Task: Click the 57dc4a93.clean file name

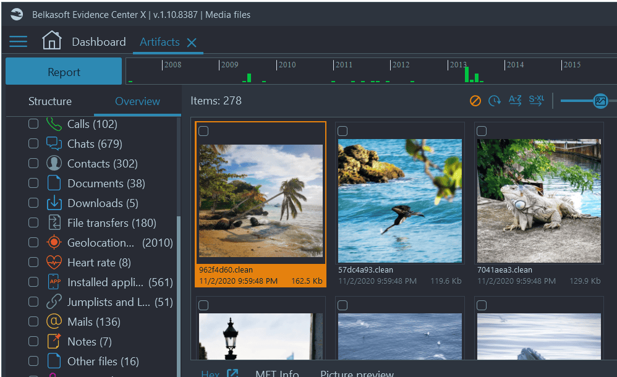Action: 365,270
